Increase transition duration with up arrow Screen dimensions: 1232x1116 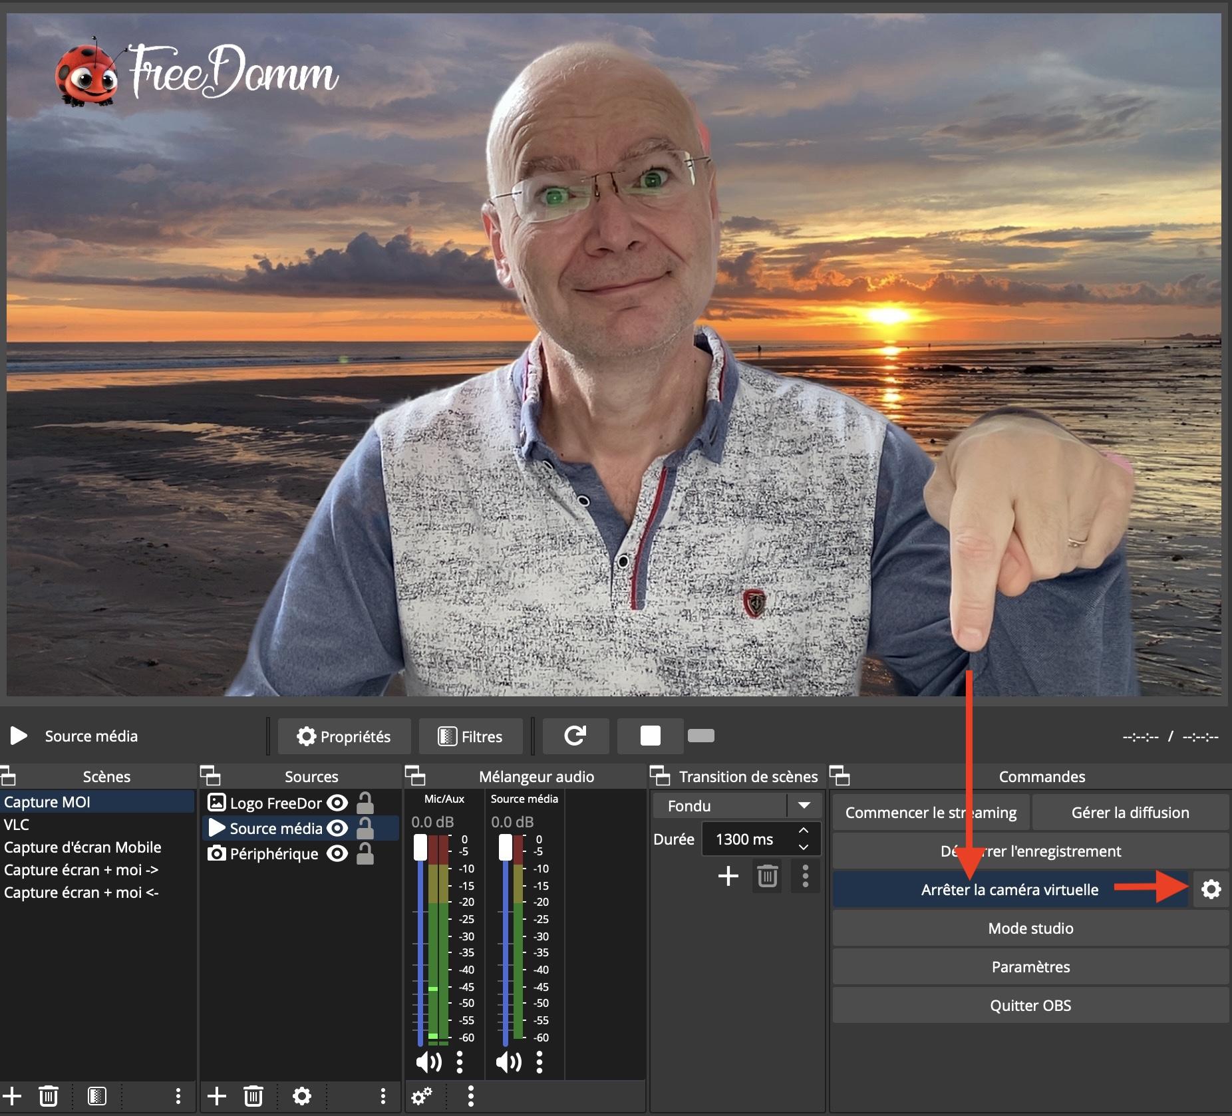(x=804, y=831)
